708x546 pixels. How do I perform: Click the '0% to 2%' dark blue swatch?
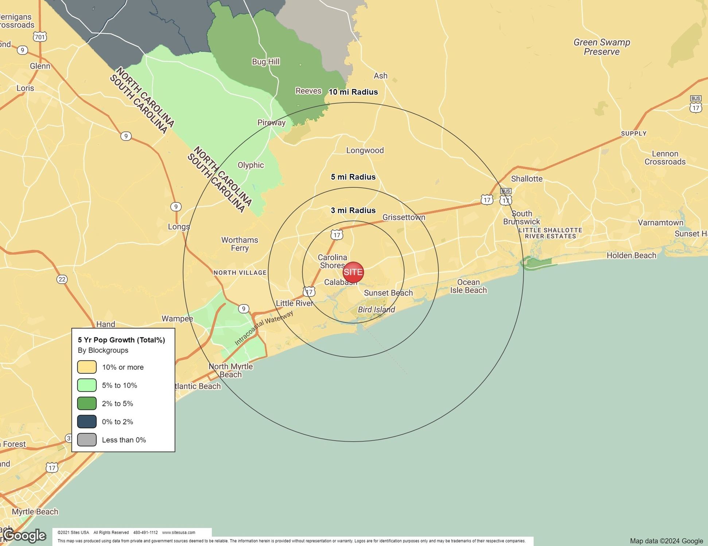click(x=87, y=422)
